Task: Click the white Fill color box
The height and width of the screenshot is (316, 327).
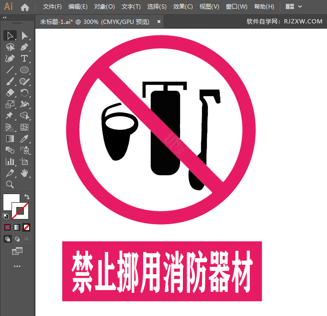Action: 8,200
